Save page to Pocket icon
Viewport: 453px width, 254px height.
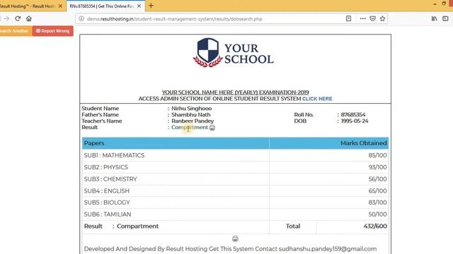(x=373, y=19)
